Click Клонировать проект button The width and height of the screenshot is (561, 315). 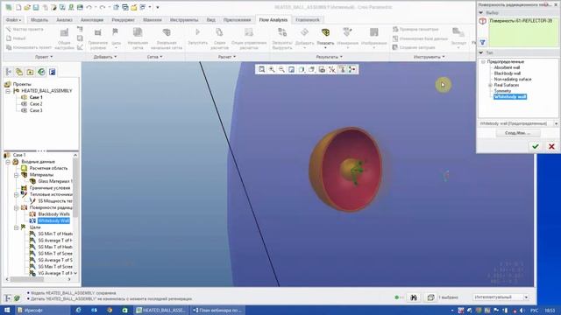pyautogui.click(x=29, y=47)
